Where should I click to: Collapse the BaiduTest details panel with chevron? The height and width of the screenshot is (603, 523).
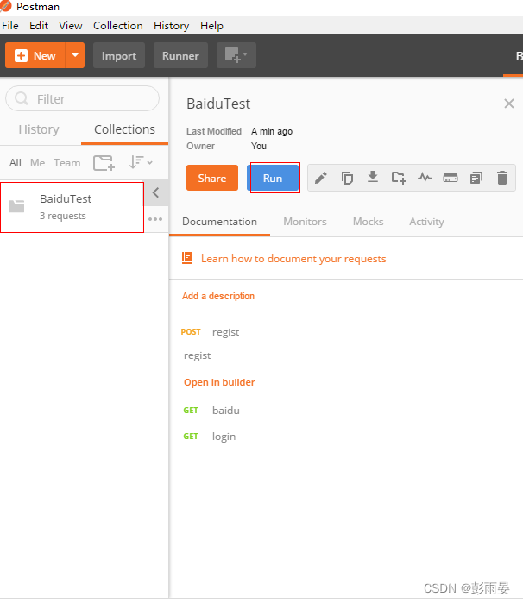(156, 192)
